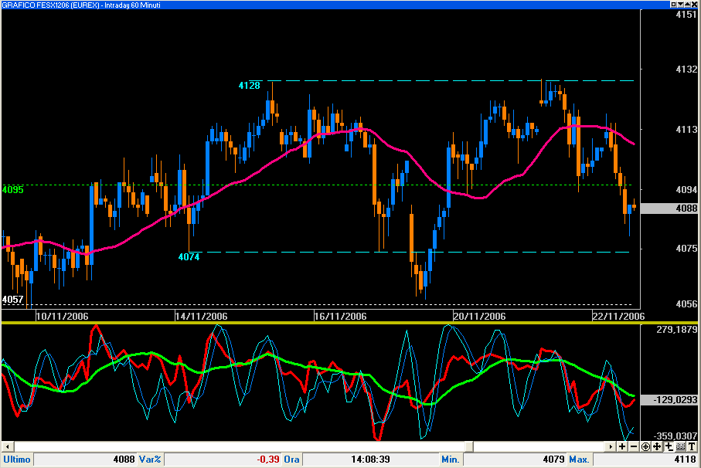701x468 pixels.
Task: Click the 4075 price axis label
Action: [x=686, y=249]
